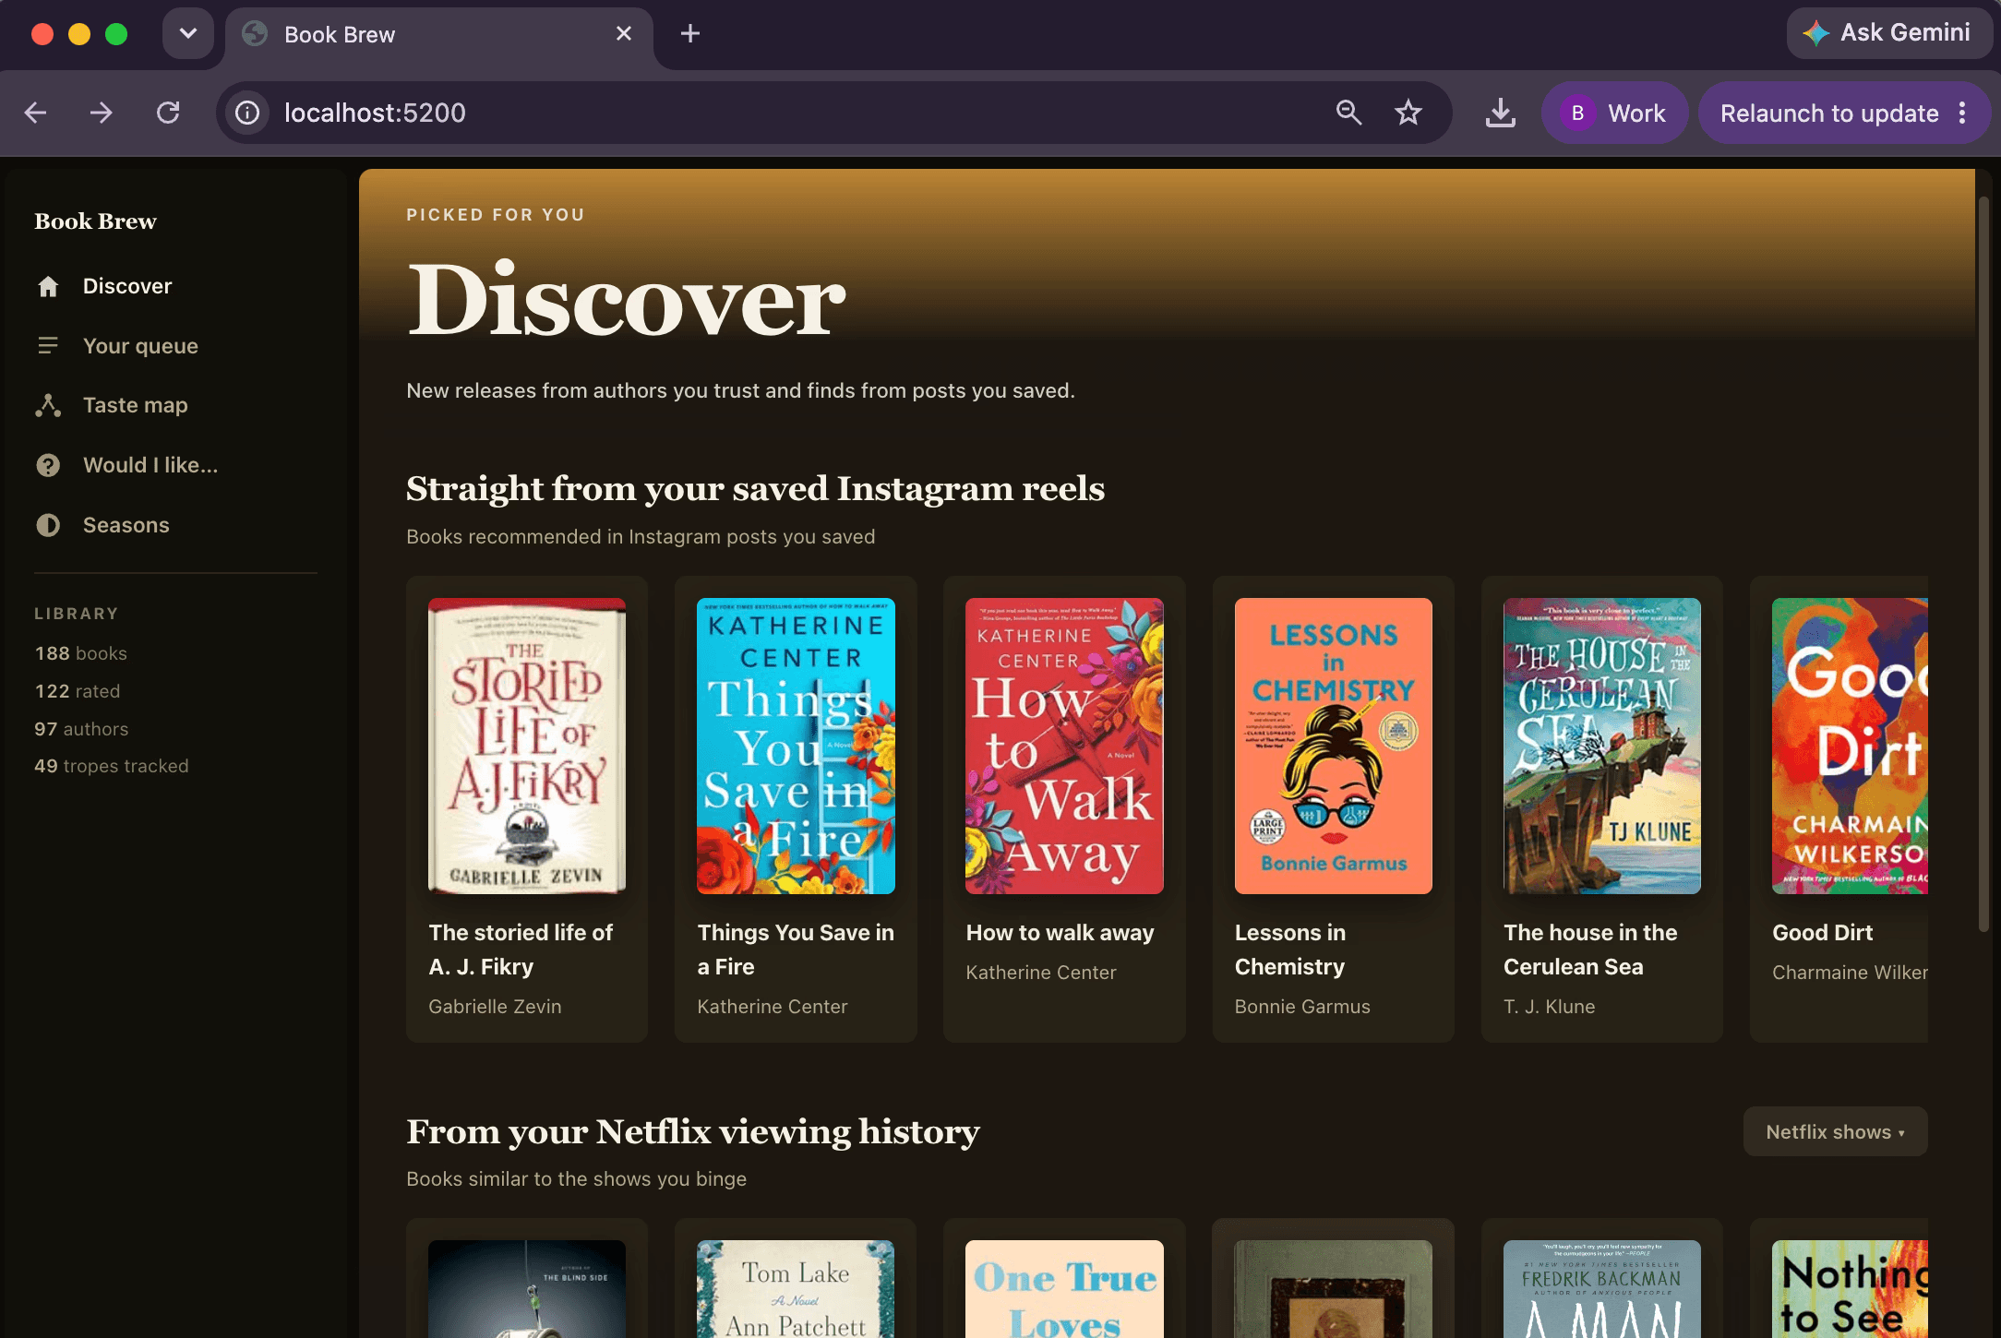
Task: Click '122 rated' library stat
Action: [78, 691]
